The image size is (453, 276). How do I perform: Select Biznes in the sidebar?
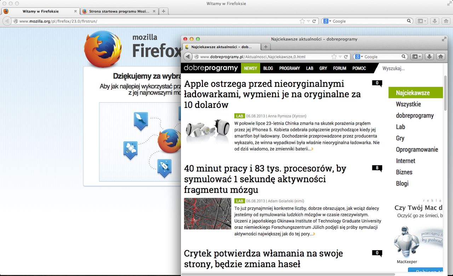[404, 172]
